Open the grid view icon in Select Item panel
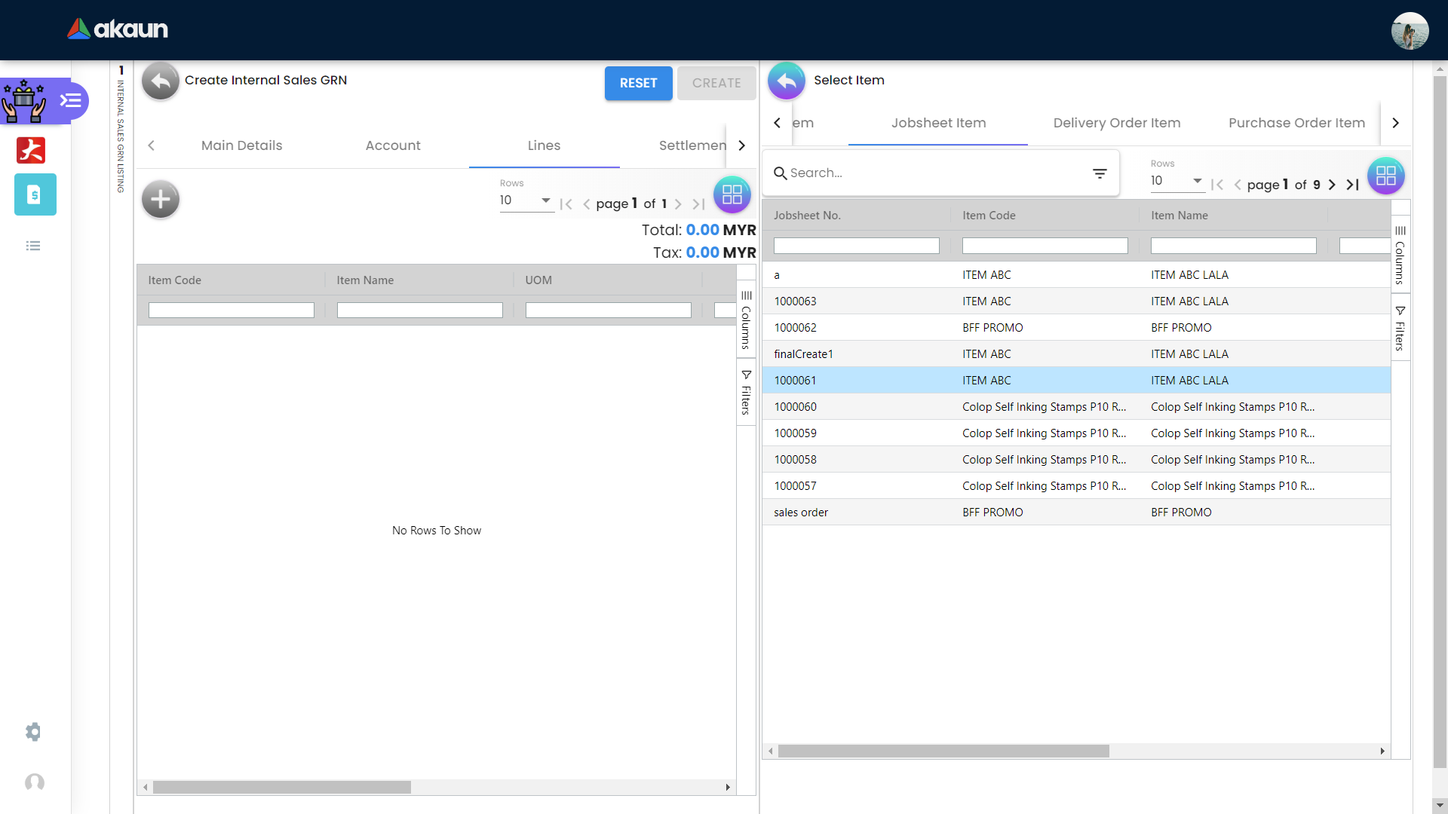 (1385, 176)
